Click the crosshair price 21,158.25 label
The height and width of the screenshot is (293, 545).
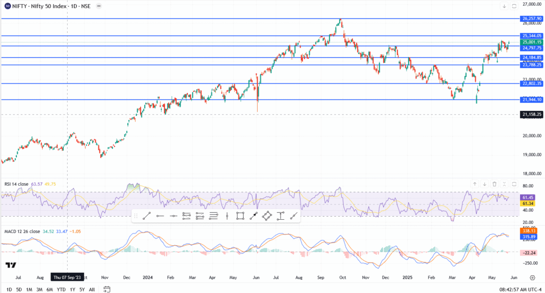tap(532, 115)
